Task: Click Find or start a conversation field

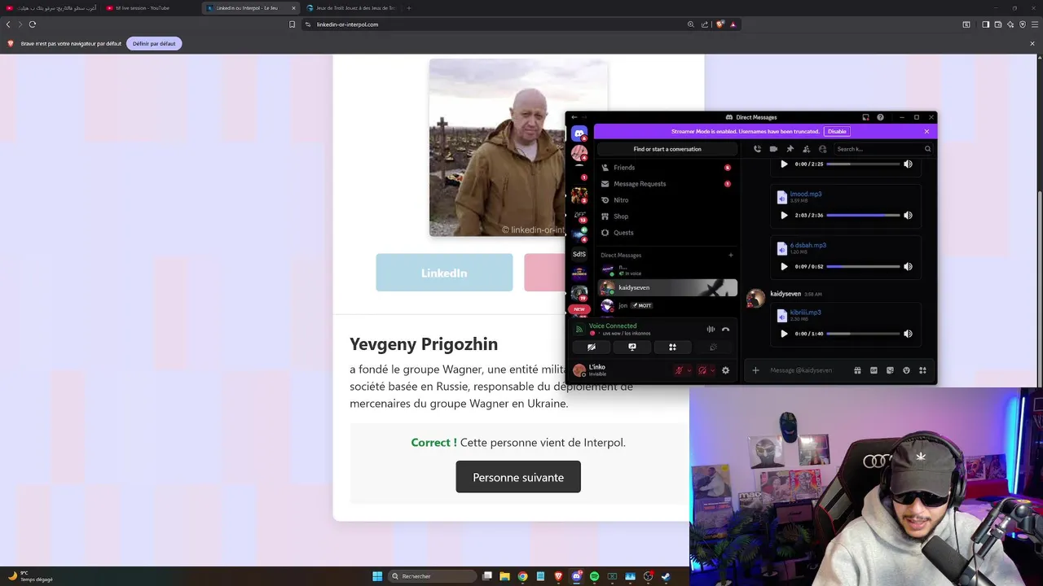Action: (x=667, y=149)
